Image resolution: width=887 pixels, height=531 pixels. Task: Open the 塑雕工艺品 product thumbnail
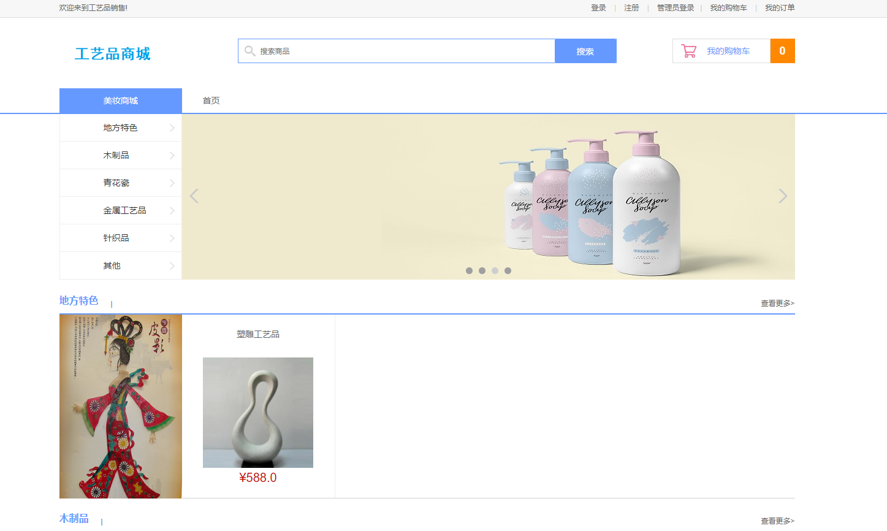tap(258, 412)
